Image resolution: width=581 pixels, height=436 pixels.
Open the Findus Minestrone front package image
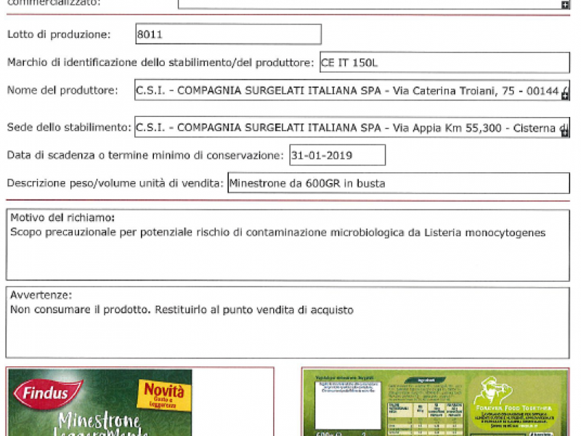[x=100, y=403]
